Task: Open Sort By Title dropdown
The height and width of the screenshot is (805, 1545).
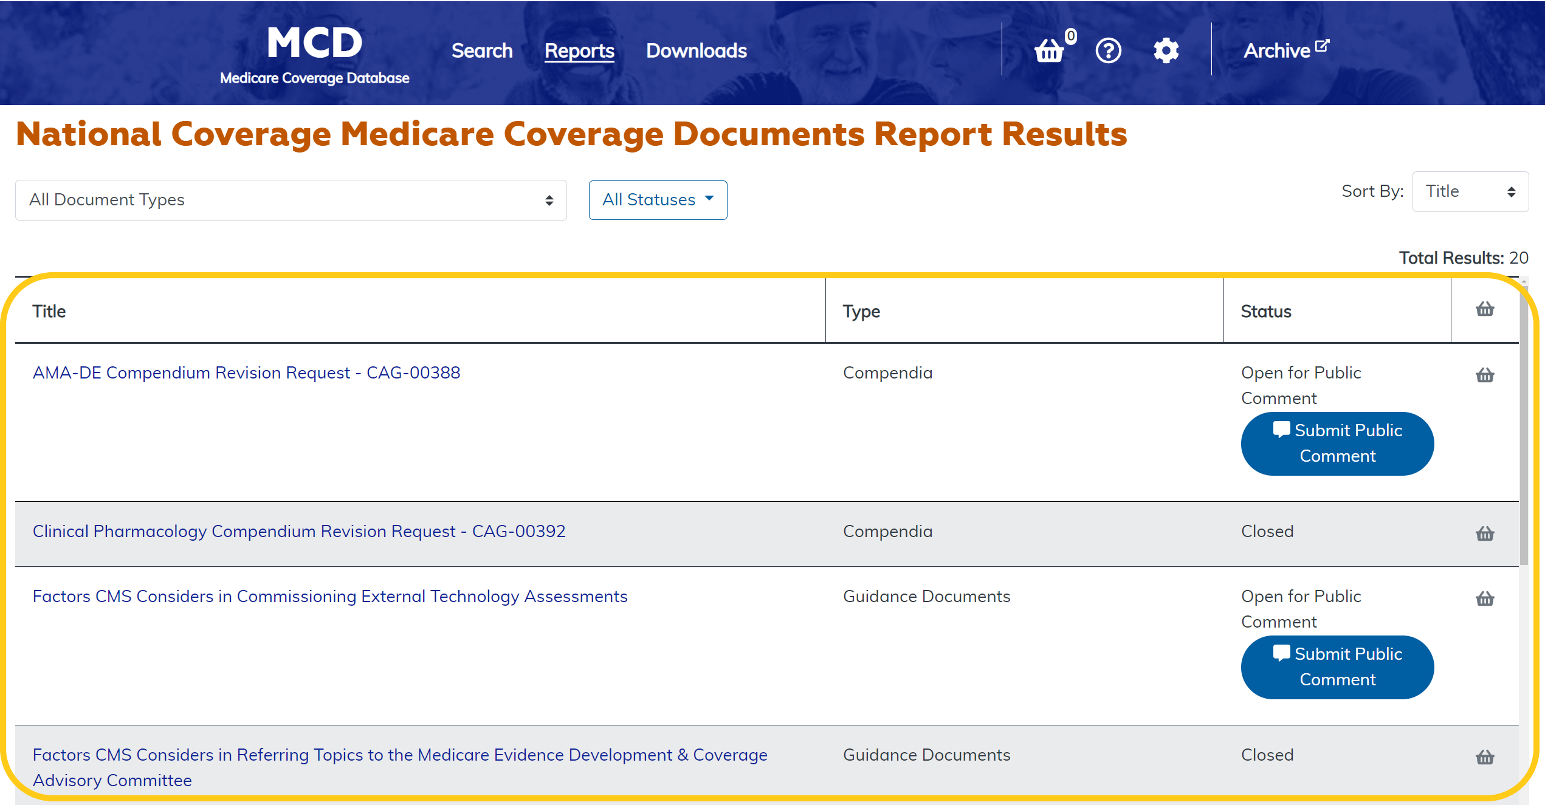Action: (1470, 191)
